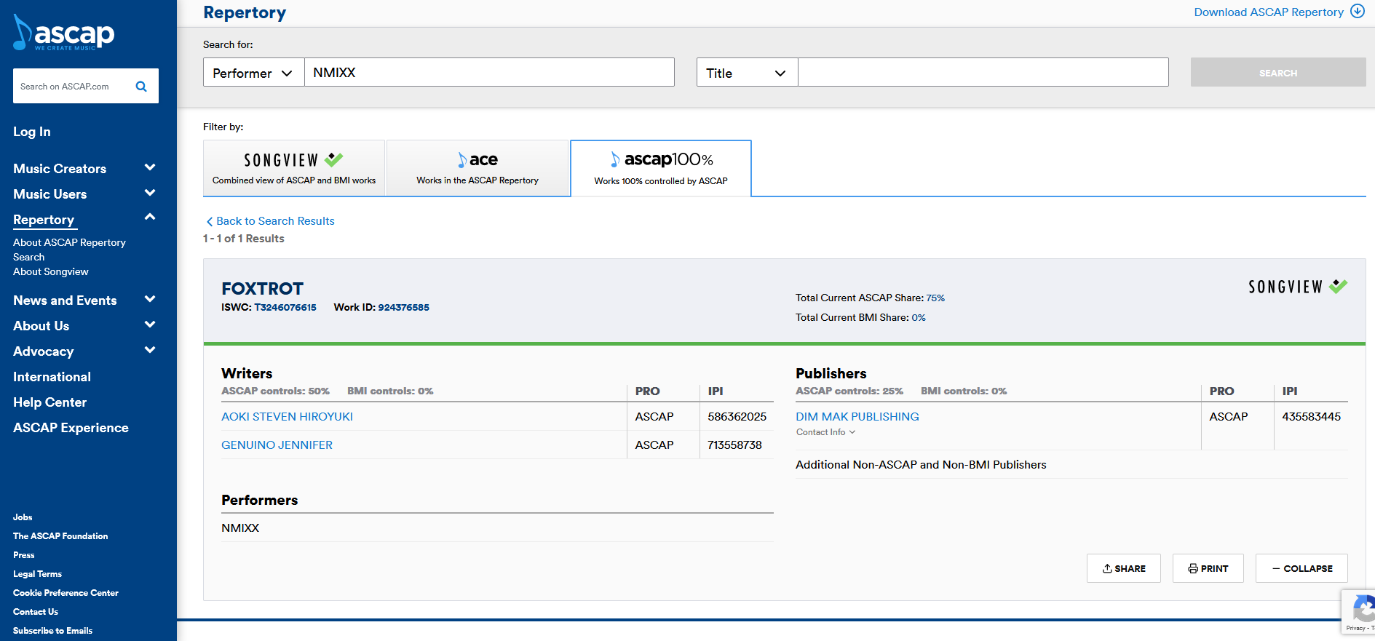Viewport: 1375px width, 641px height.
Task: Open the International menu item
Action: point(52,377)
